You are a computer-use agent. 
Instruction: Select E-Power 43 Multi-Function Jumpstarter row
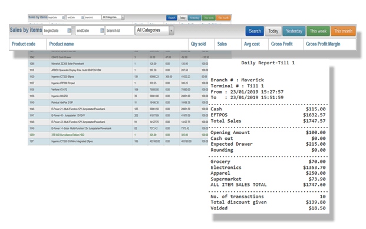point(118,122)
